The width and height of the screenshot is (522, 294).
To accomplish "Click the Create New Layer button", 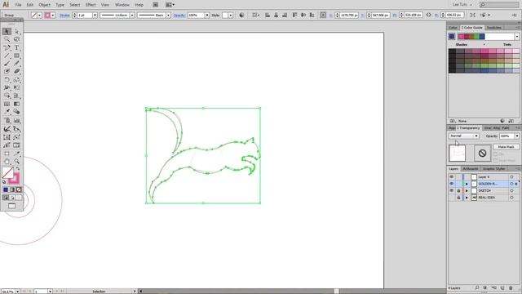I will pyautogui.click(x=502, y=287).
